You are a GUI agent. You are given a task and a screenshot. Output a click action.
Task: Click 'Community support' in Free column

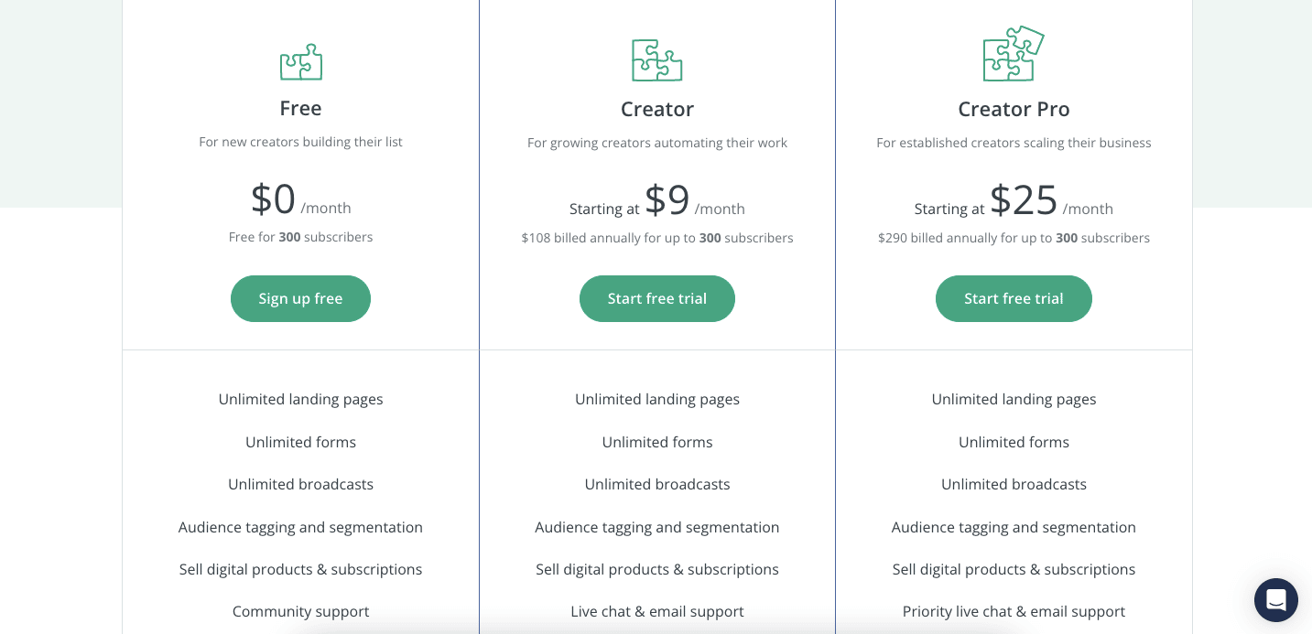[x=300, y=611]
